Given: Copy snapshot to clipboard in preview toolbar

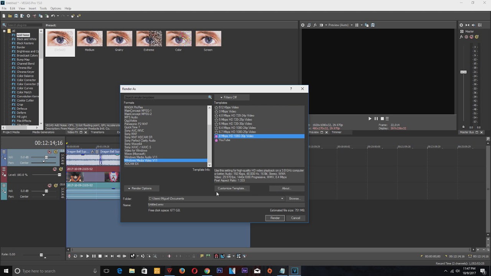Looking at the screenshot, I should [x=367, y=25].
